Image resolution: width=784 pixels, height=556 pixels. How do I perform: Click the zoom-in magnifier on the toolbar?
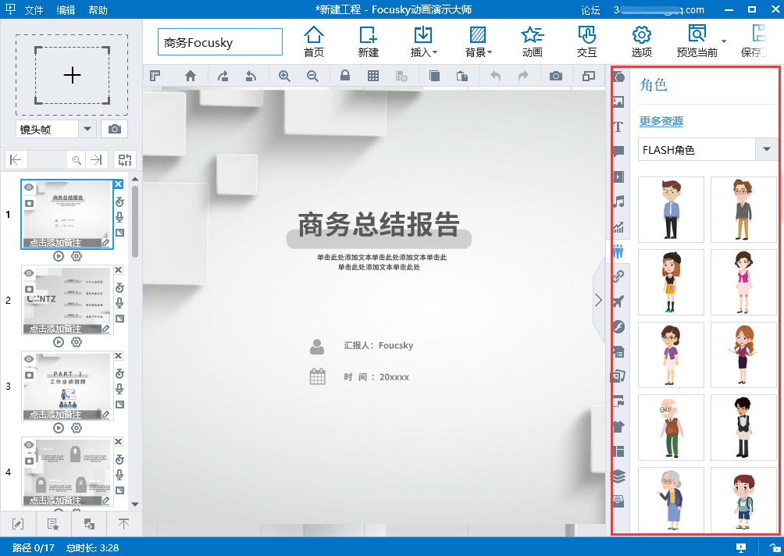284,75
